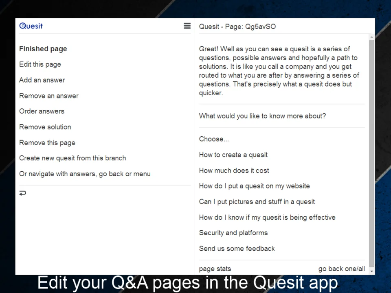This screenshot has height=293, width=391.
Task: Click the 'Choose...' prompt
Action: click(x=214, y=139)
